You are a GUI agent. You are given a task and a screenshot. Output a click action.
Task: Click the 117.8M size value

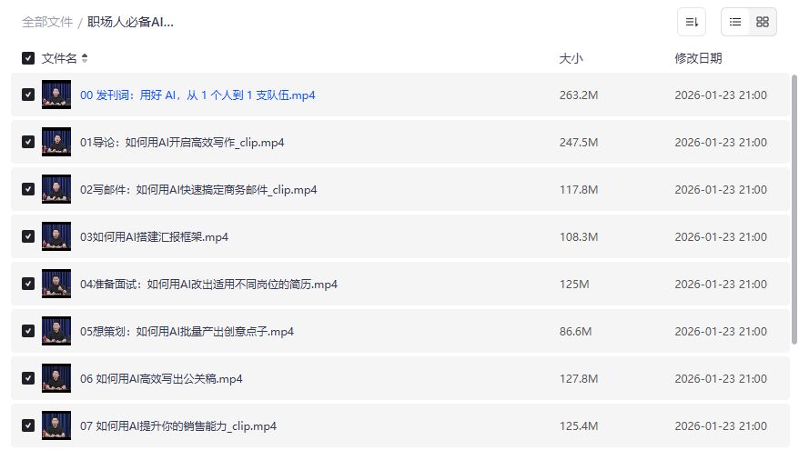[579, 190]
